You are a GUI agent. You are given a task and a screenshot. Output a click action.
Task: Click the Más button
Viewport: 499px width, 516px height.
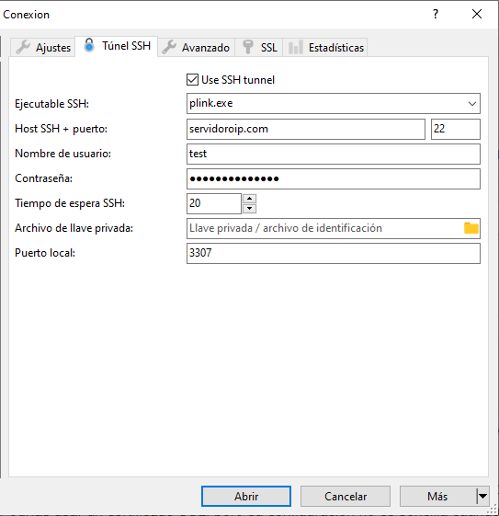pyautogui.click(x=437, y=496)
